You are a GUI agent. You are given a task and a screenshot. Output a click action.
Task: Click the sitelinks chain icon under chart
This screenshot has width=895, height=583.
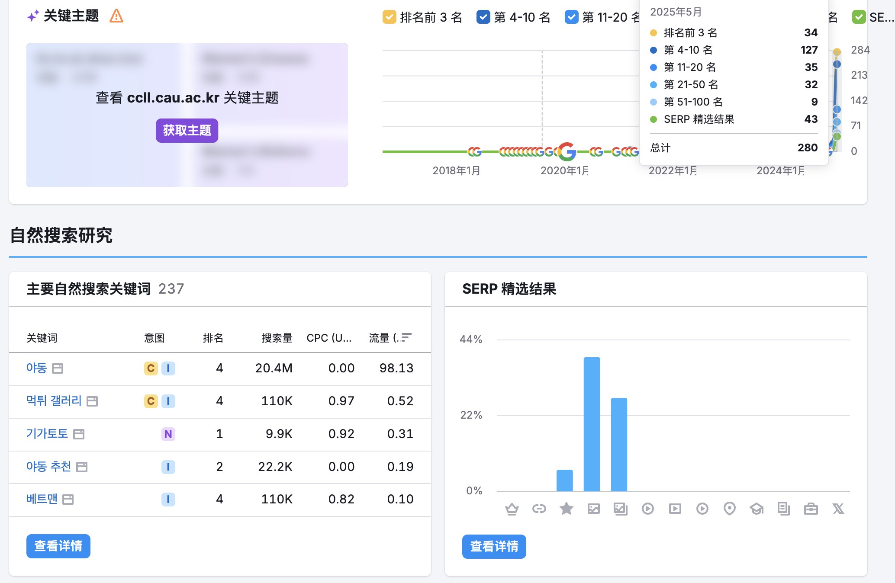pos(539,509)
